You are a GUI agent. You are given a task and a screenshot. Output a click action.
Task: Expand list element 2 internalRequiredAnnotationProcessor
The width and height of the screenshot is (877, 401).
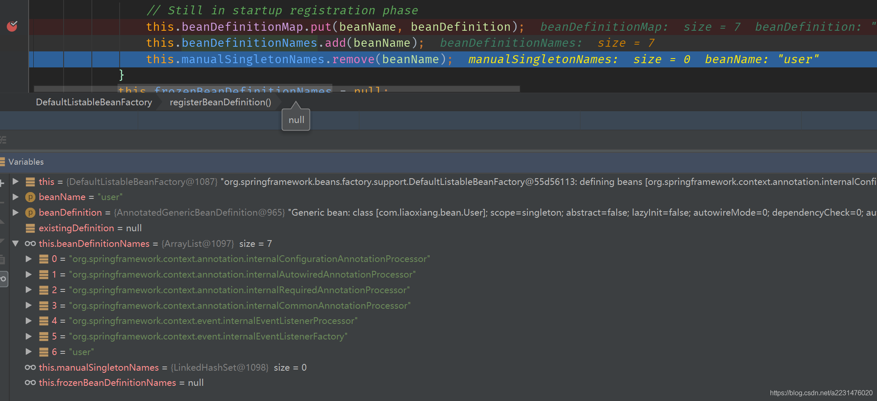point(29,290)
